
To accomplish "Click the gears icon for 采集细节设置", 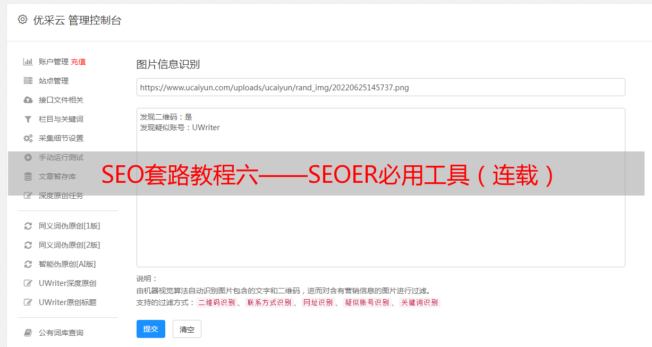I will pos(28,138).
